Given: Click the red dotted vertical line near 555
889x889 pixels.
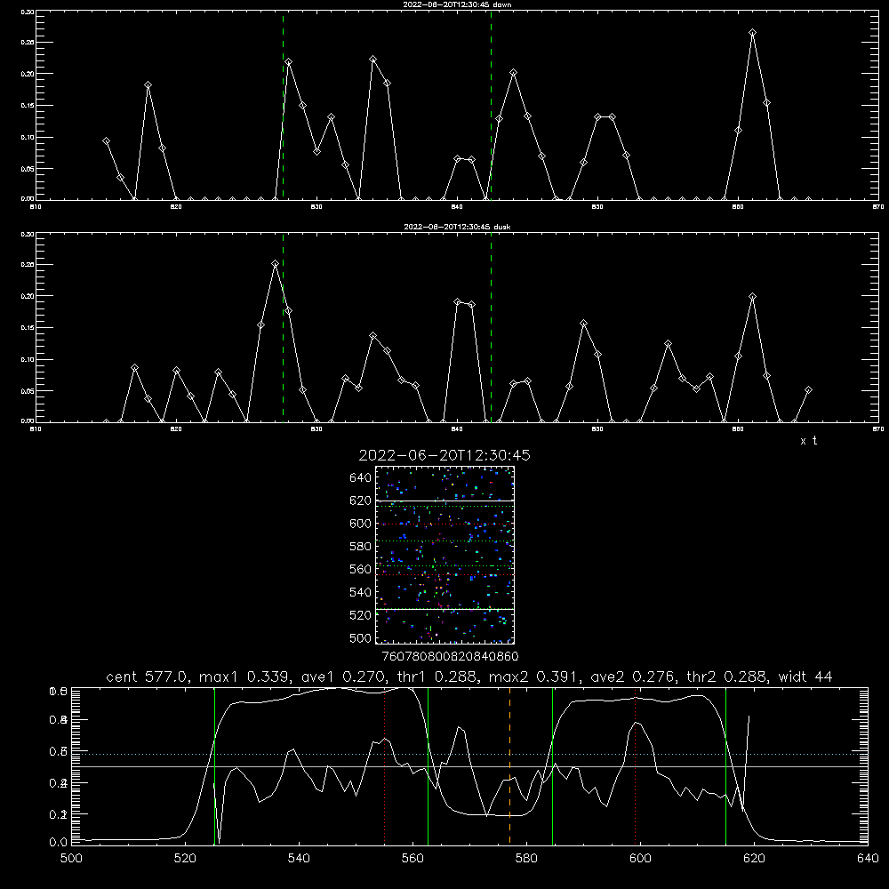Looking at the screenshot, I should pos(384,765).
